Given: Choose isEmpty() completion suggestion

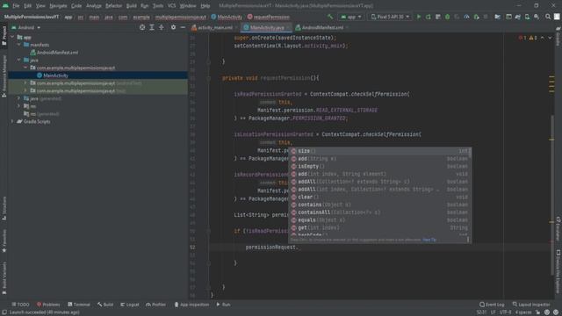Looking at the screenshot, I should (x=379, y=166).
